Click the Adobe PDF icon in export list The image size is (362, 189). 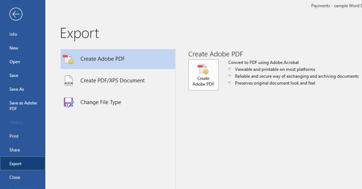[x=69, y=59]
